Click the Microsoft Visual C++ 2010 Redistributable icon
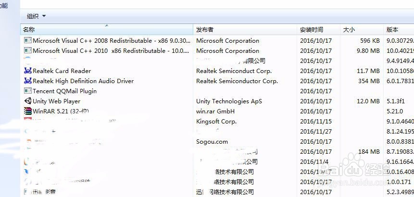The image size is (414, 197). pos(28,50)
